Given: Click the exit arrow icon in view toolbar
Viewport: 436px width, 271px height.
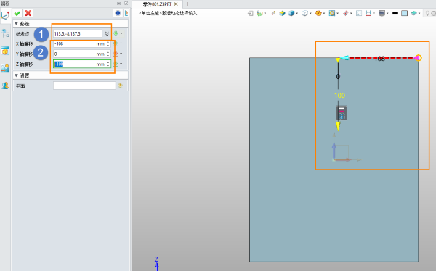Looking at the screenshot, I should tap(250, 13).
